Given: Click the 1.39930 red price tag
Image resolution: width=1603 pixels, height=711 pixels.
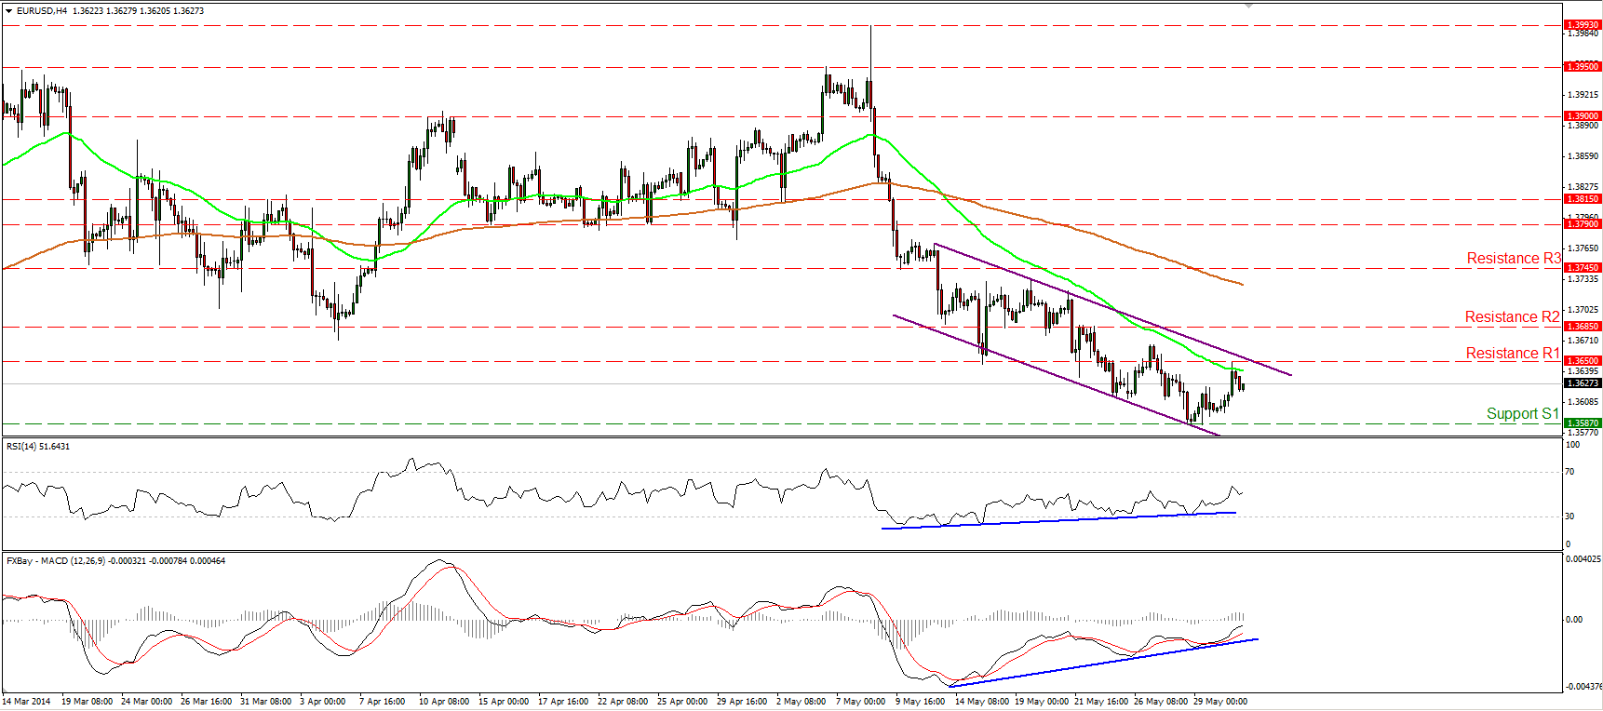Looking at the screenshot, I should coord(1583,25).
